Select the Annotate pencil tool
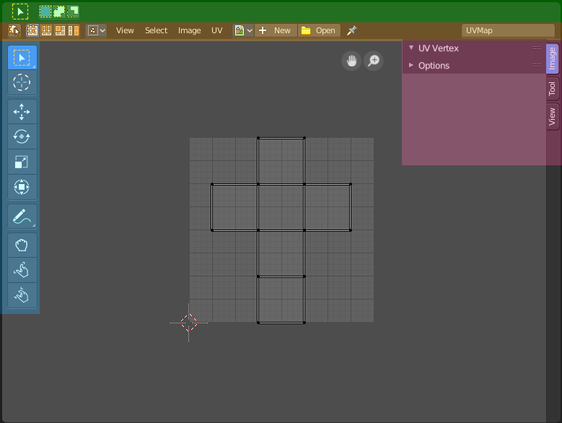 22,217
